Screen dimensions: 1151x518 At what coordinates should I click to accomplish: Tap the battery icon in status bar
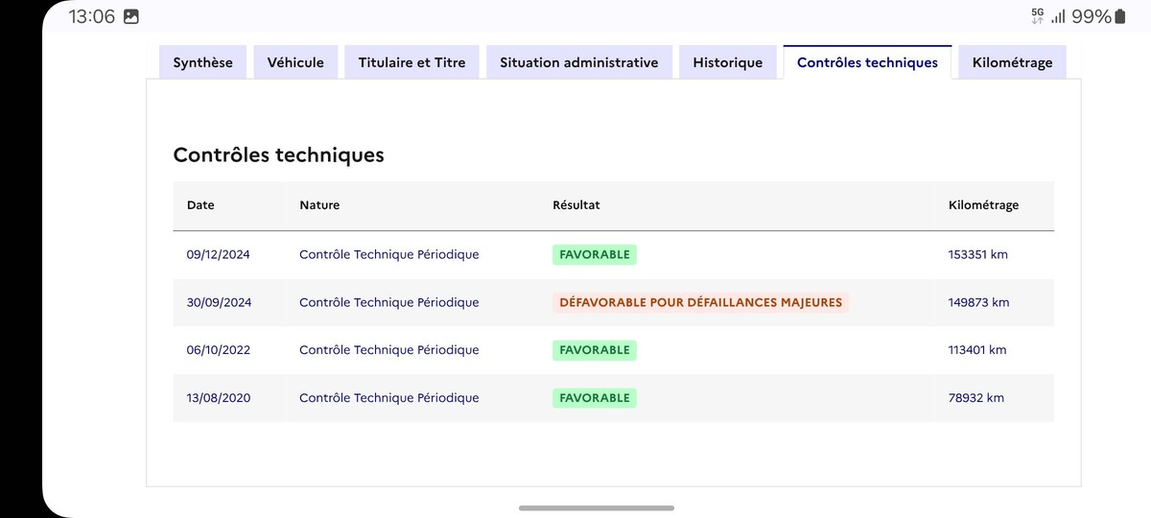click(1119, 16)
